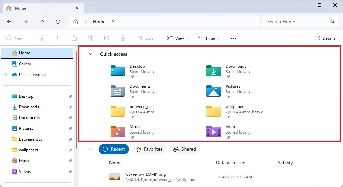Select Home in the navigation pane

37,53
